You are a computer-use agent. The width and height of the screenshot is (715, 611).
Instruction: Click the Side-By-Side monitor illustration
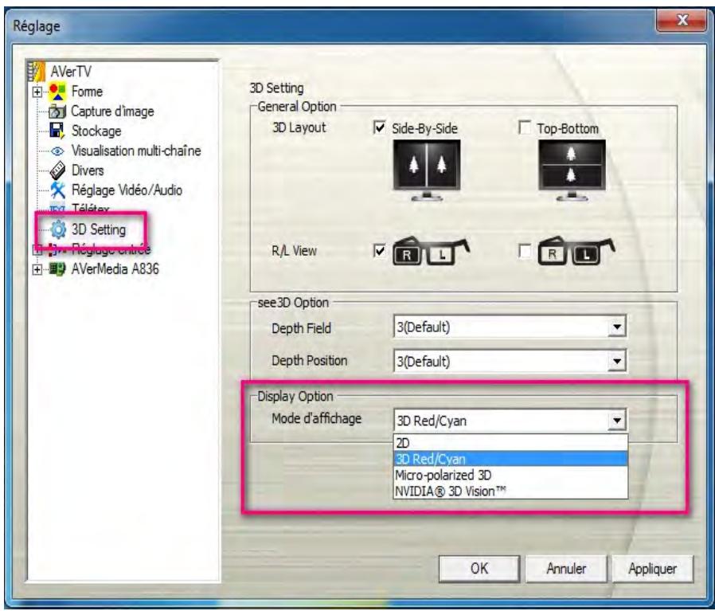(427, 170)
